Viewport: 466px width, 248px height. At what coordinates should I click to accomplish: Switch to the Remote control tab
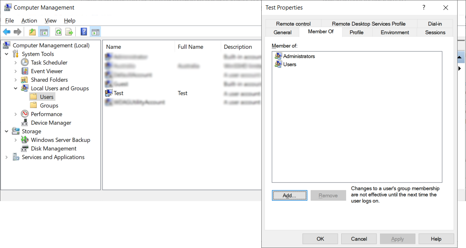pos(293,24)
